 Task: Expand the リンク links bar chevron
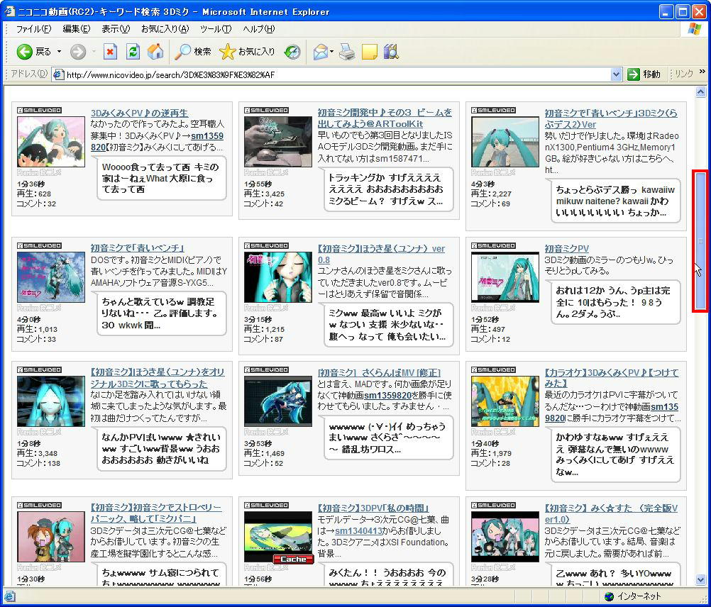[702, 72]
